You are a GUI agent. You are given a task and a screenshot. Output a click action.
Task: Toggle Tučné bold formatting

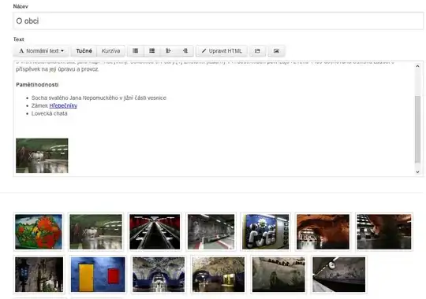click(x=84, y=51)
